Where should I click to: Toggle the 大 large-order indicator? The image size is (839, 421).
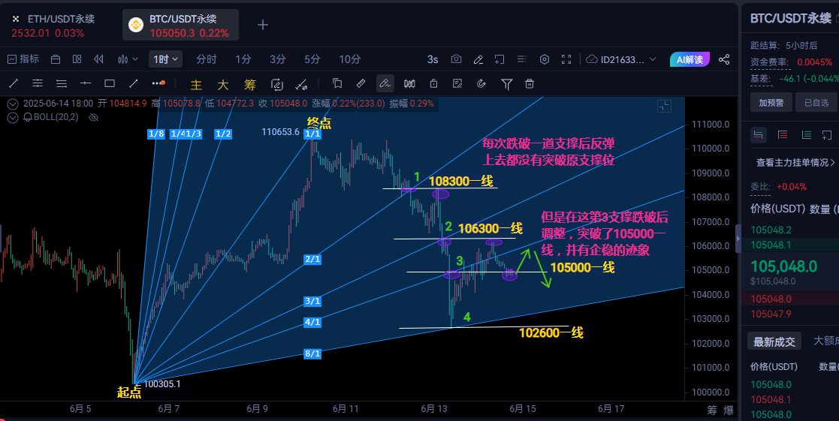[223, 84]
